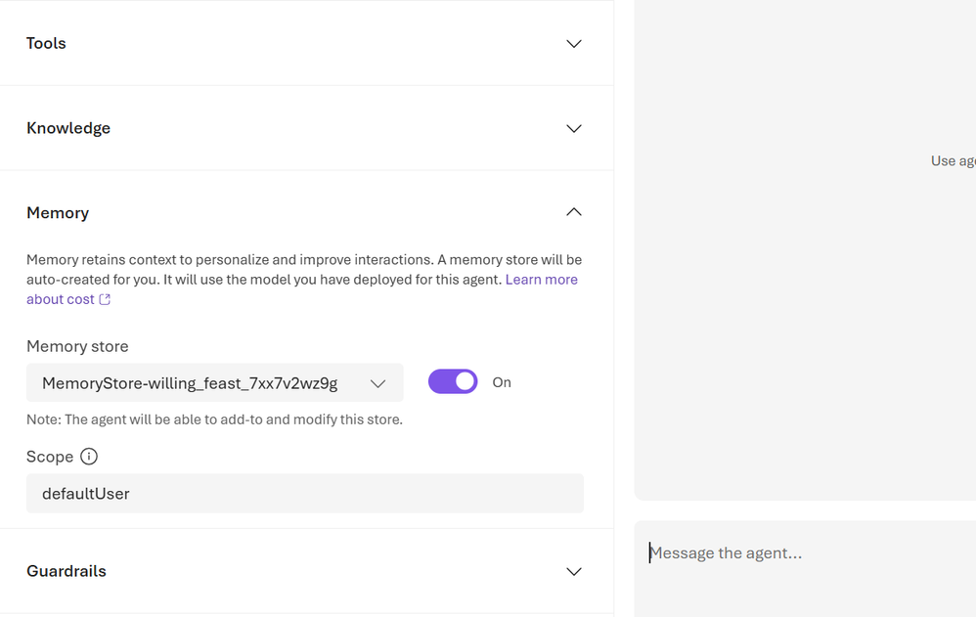Click the note about agent modifying store

point(214,419)
